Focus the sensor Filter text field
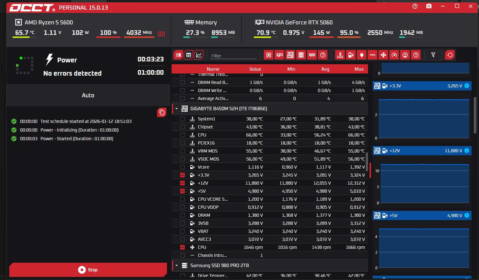 pos(233,56)
